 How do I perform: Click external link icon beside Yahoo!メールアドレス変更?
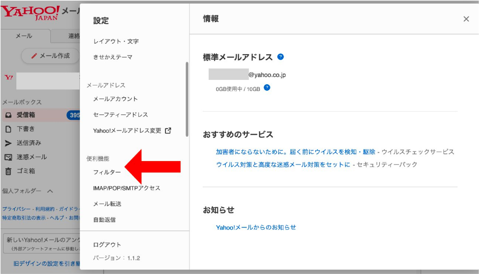tap(168, 130)
